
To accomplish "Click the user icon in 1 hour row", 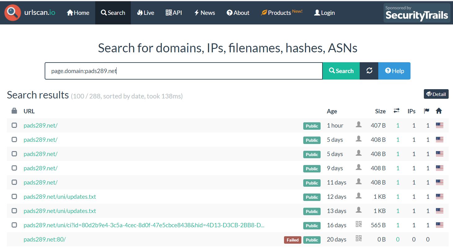I will (x=359, y=125).
